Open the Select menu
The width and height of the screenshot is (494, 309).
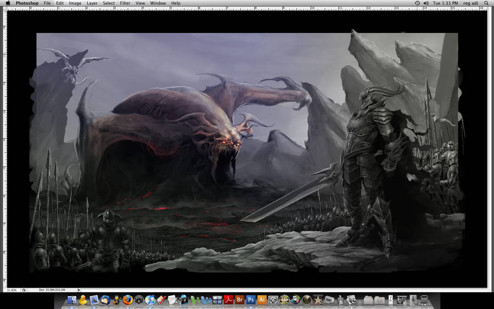coord(109,3)
